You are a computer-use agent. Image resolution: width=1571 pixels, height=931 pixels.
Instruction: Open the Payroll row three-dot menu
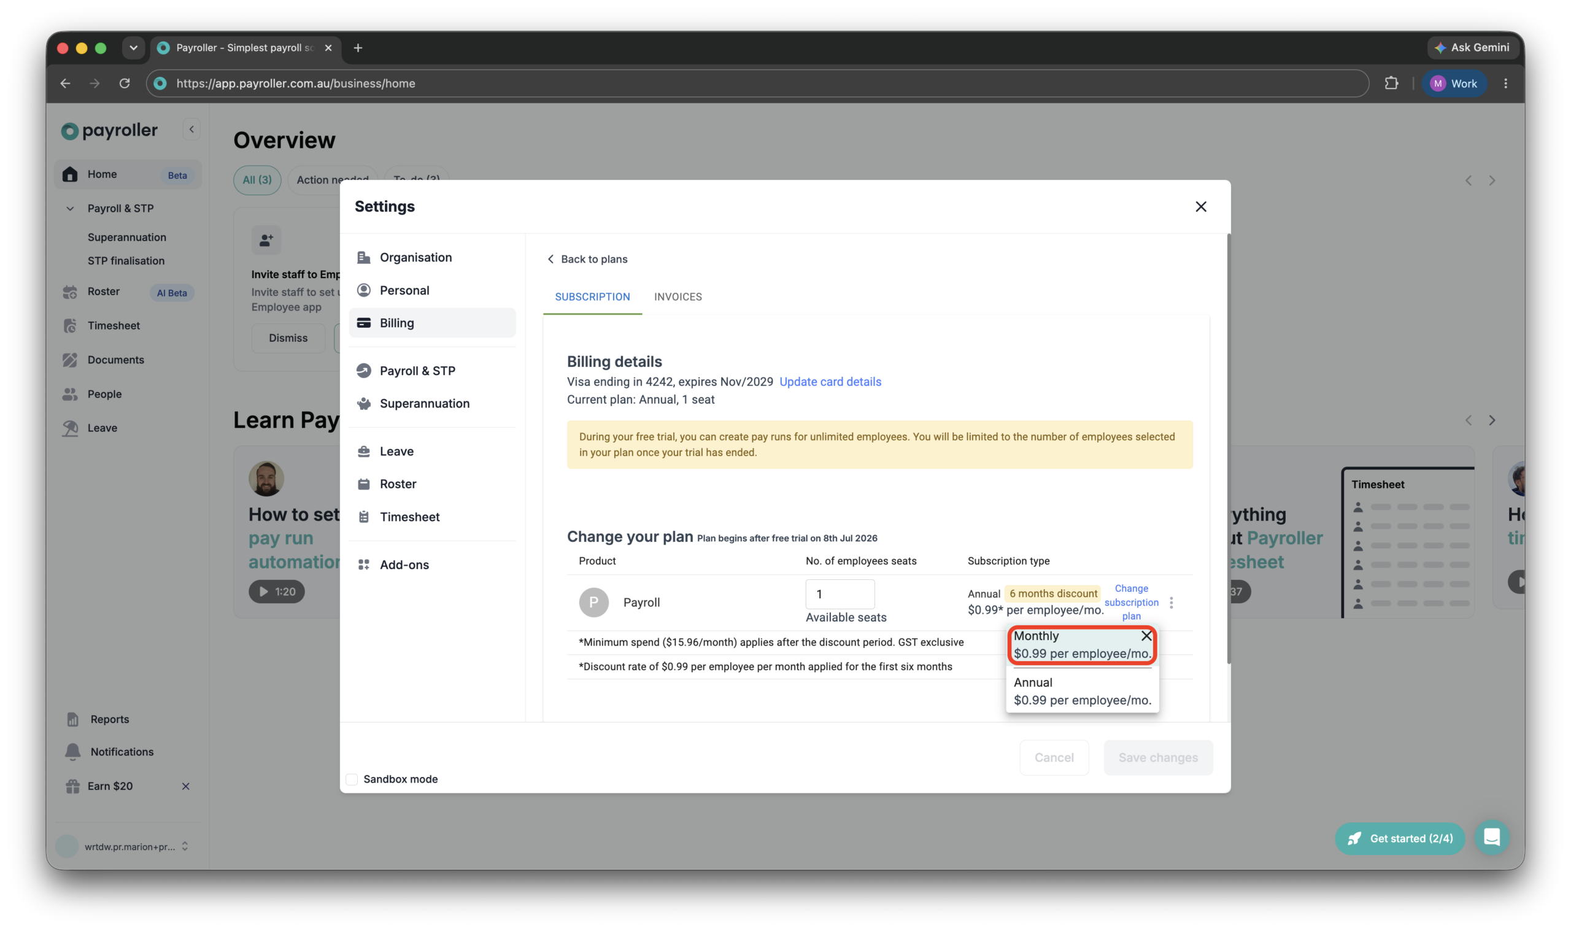[1171, 602]
